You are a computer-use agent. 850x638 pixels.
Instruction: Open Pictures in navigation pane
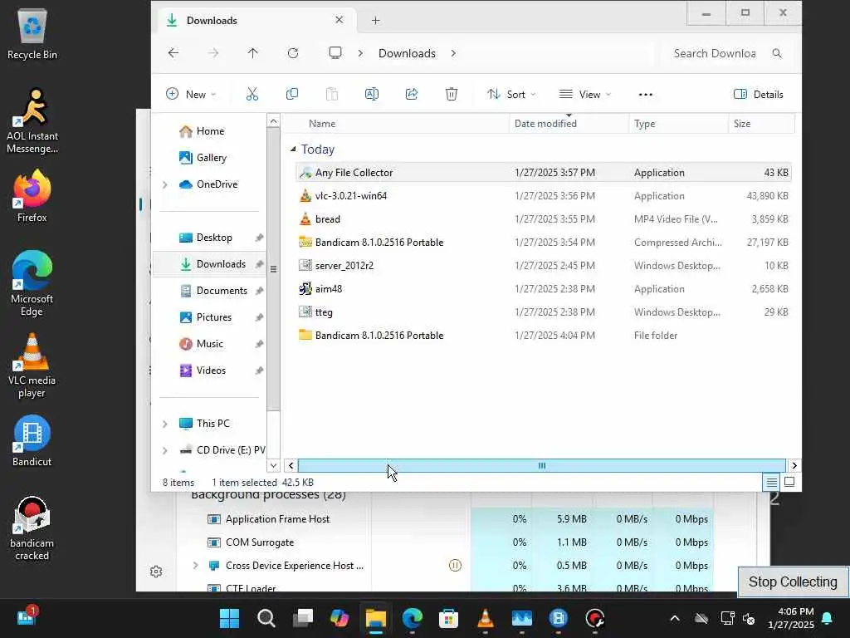tap(213, 317)
